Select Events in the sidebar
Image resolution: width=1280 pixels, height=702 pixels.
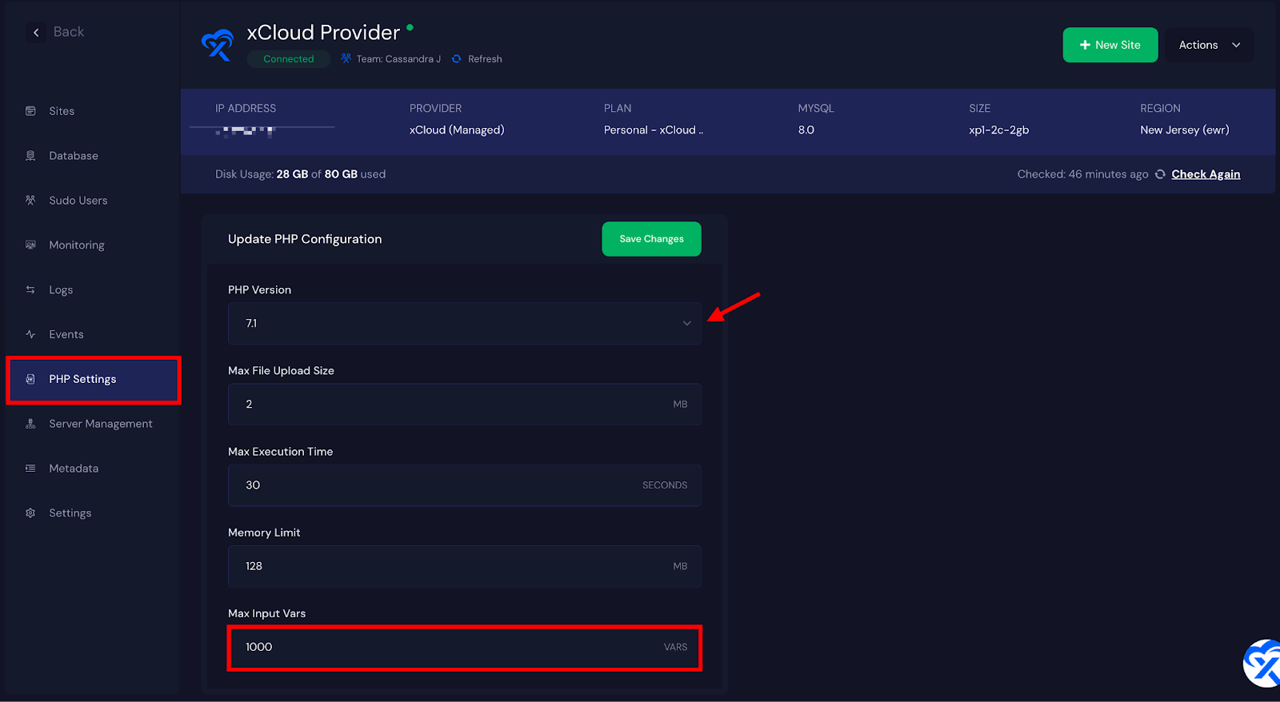66,334
